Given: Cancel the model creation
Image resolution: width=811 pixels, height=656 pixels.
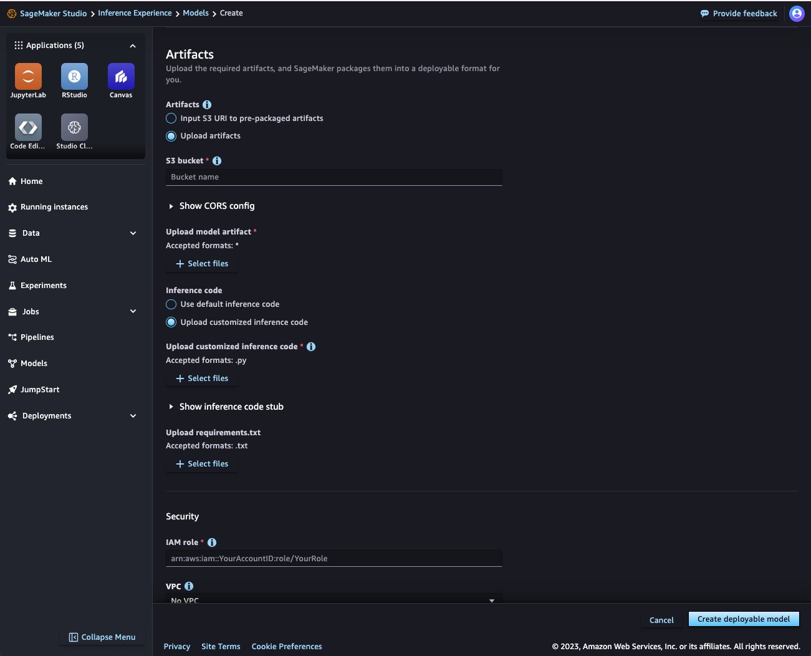Looking at the screenshot, I should click(x=661, y=620).
